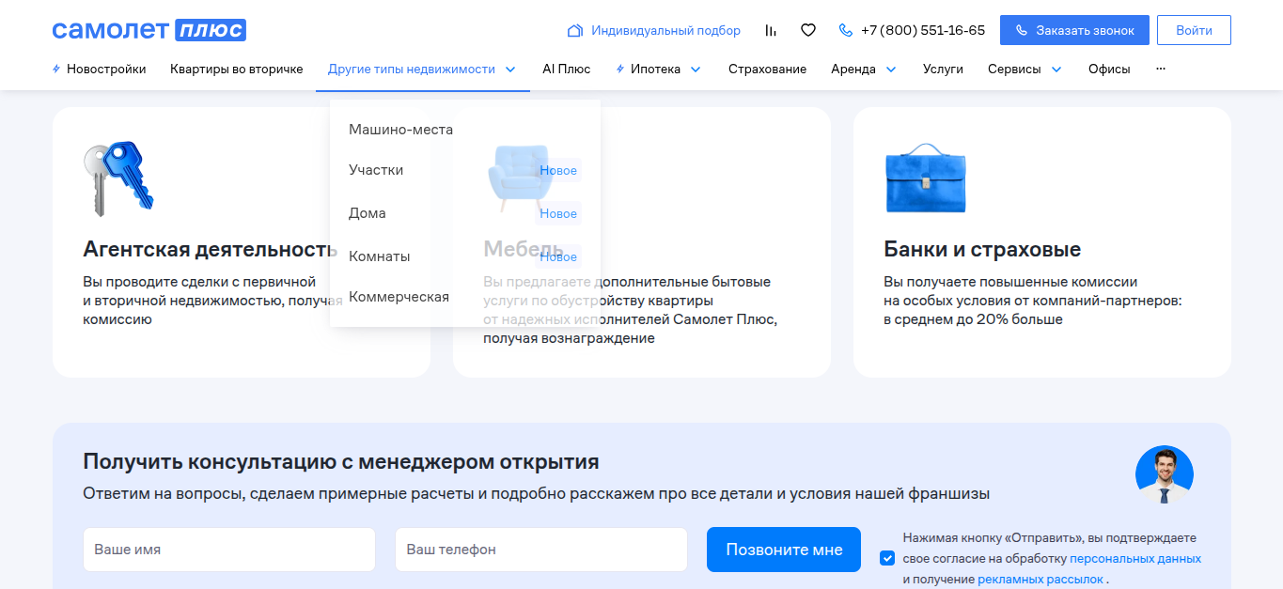Click the Позвоните мне button

(x=784, y=550)
